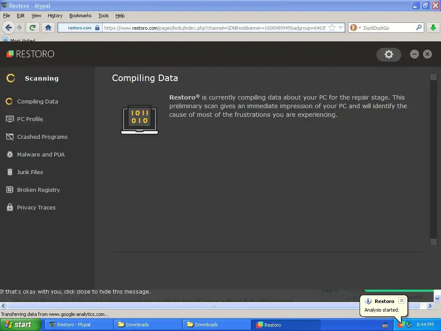Close the Restoro balloon notification
441x331 pixels.
(x=402, y=300)
